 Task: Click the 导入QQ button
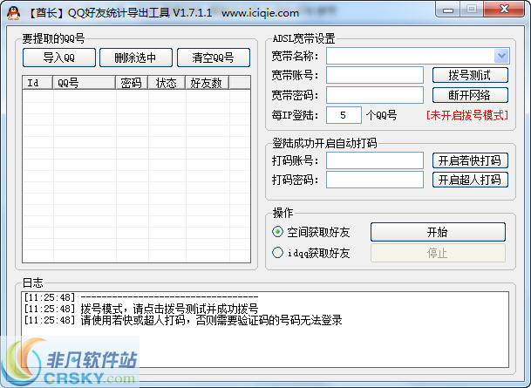click(59, 58)
